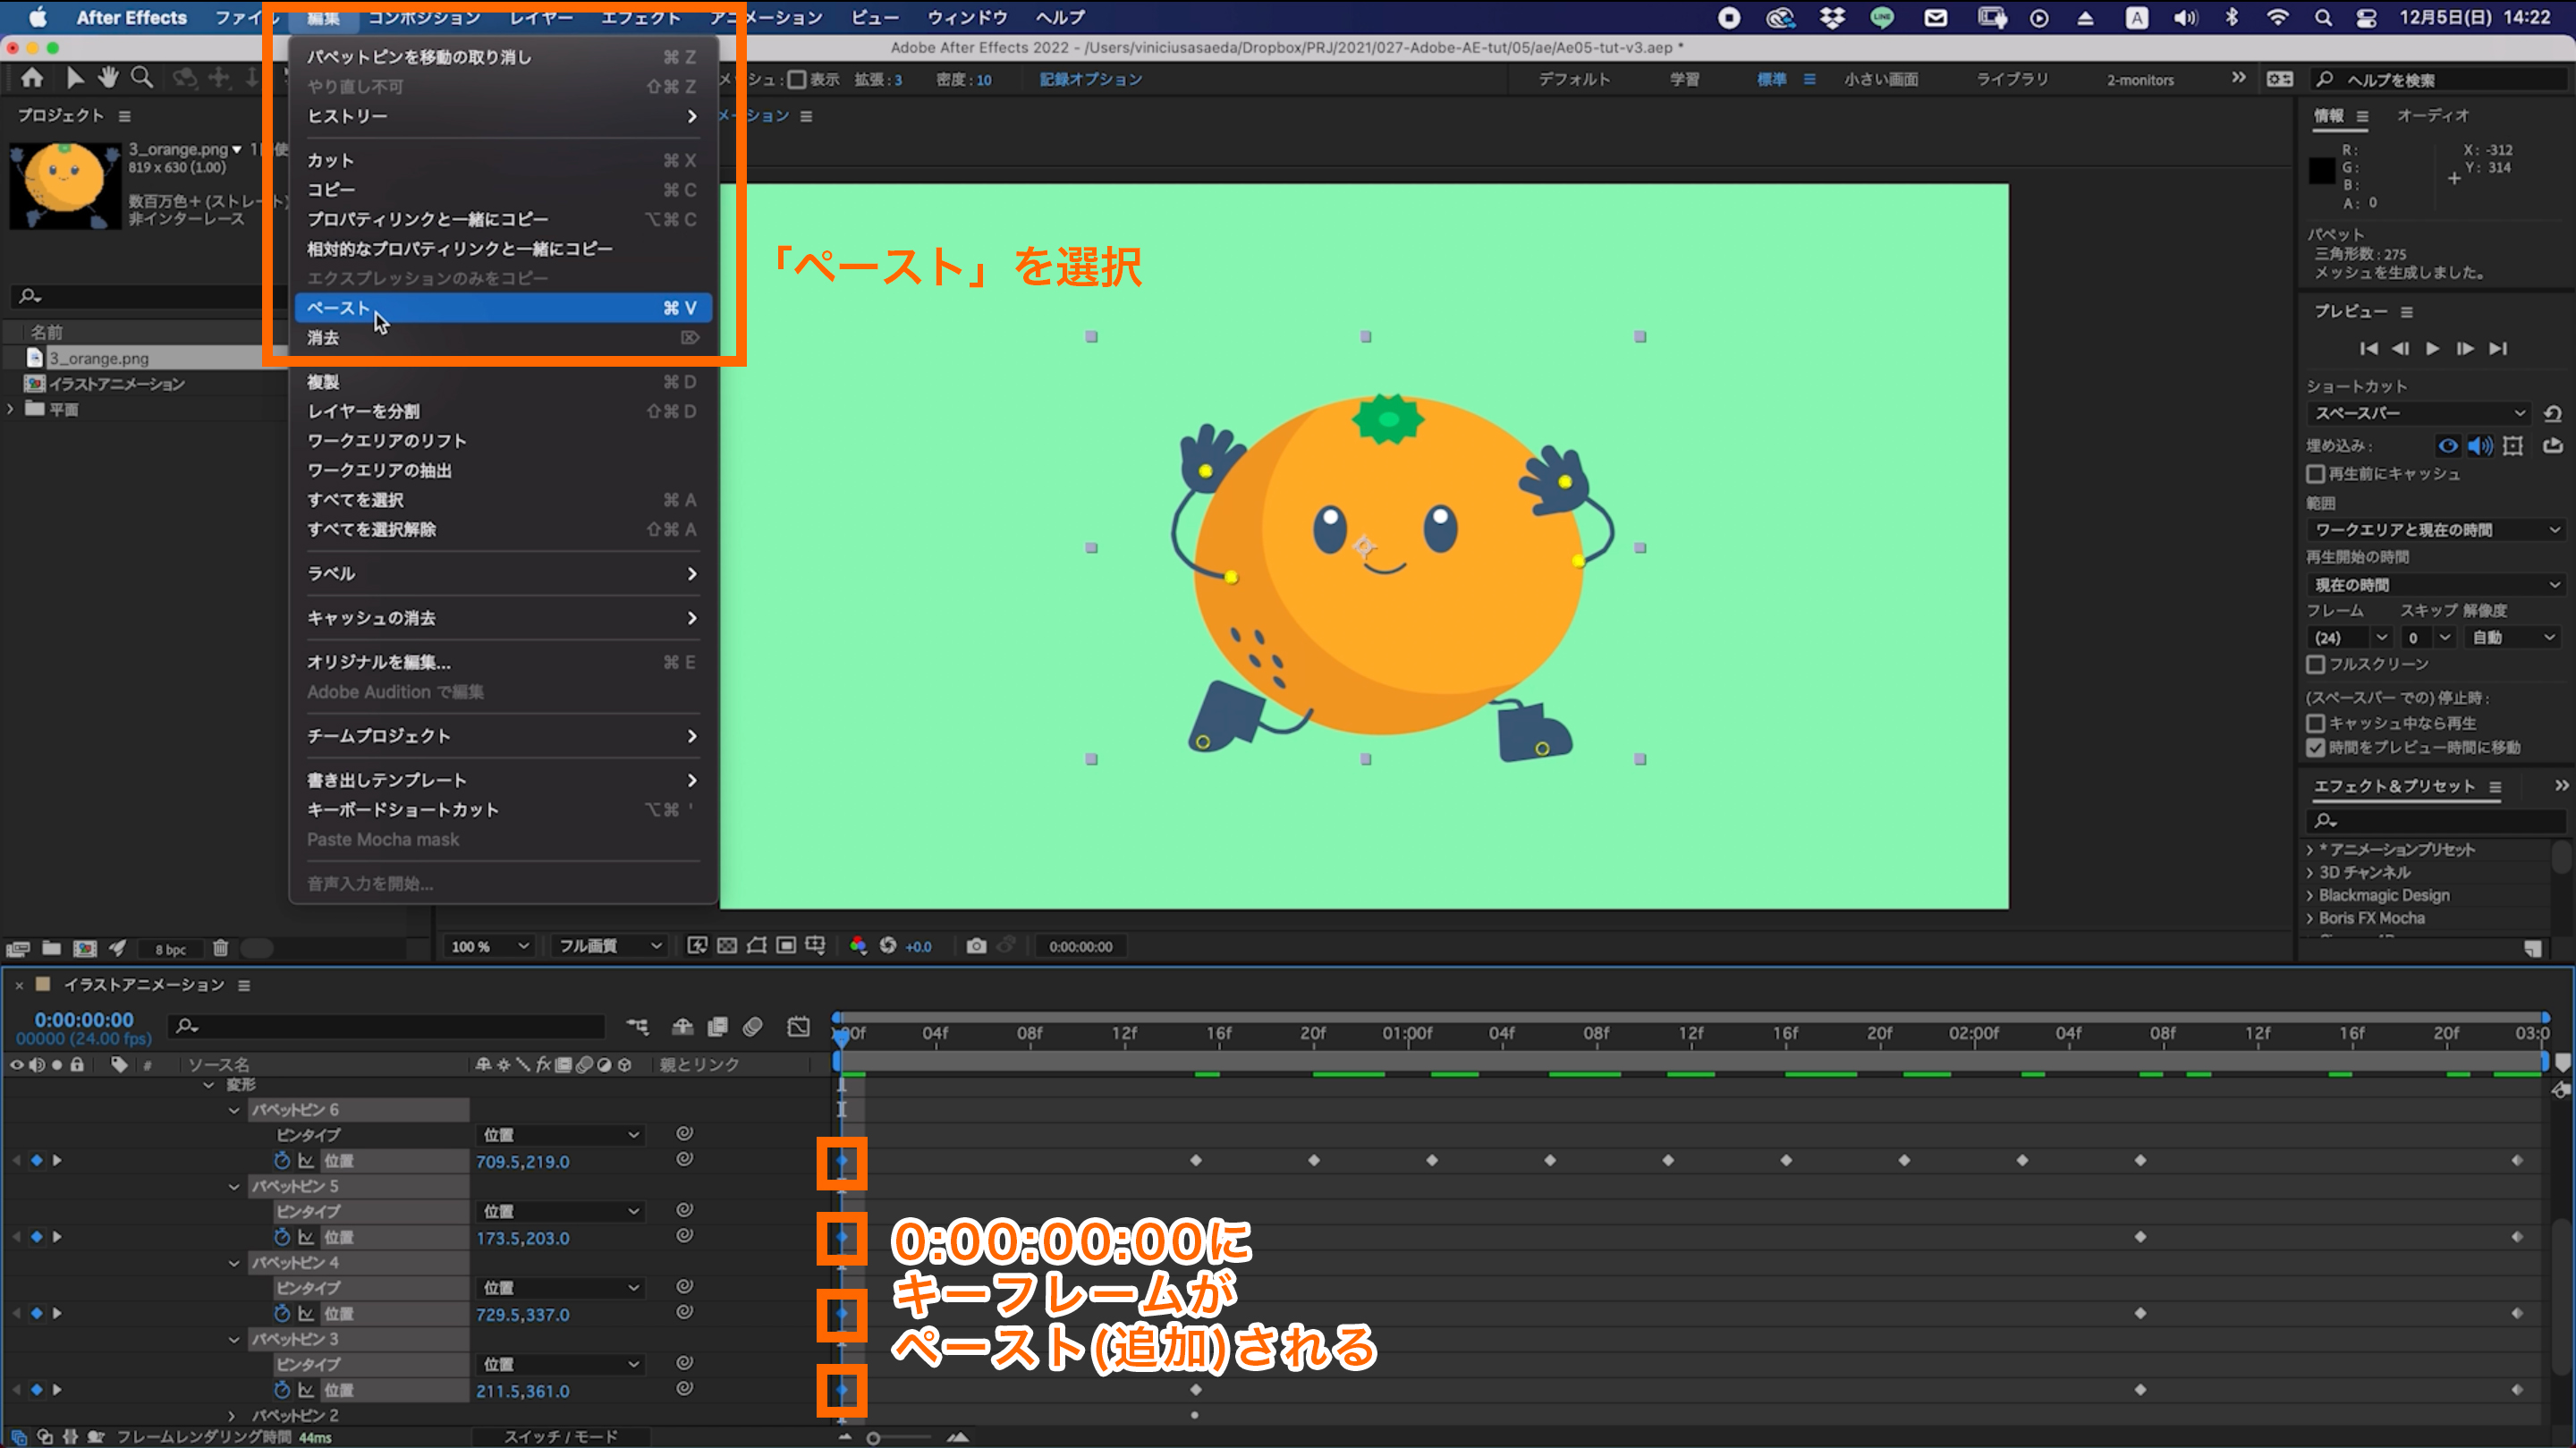Uncheck 時間をプレビュー時間に移動 checkbox
2576x1448 pixels.
(2316, 748)
